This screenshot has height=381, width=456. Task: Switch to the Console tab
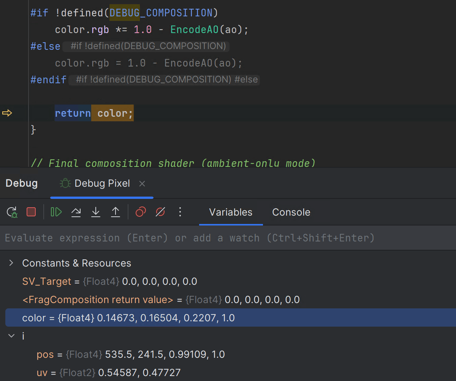(x=291, y=212)
